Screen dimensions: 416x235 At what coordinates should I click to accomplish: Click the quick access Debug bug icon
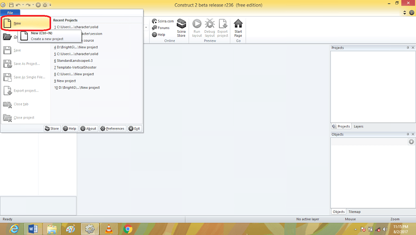pyautogui.click(x=45, y=5)
